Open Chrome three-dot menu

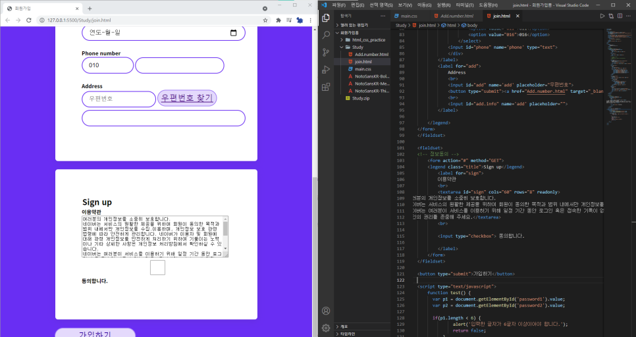point(310,20)
